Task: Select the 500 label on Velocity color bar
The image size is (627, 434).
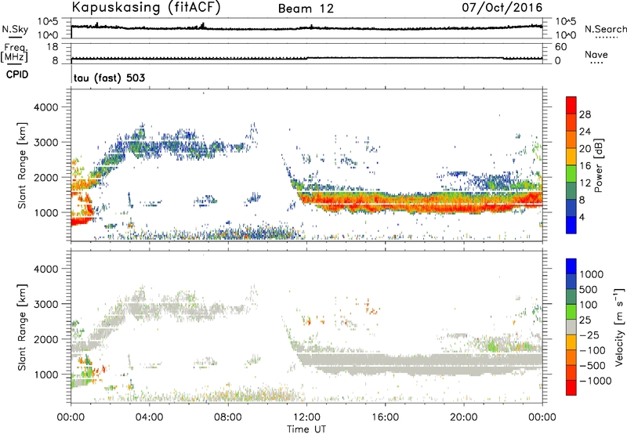Action: pos(589,289)
